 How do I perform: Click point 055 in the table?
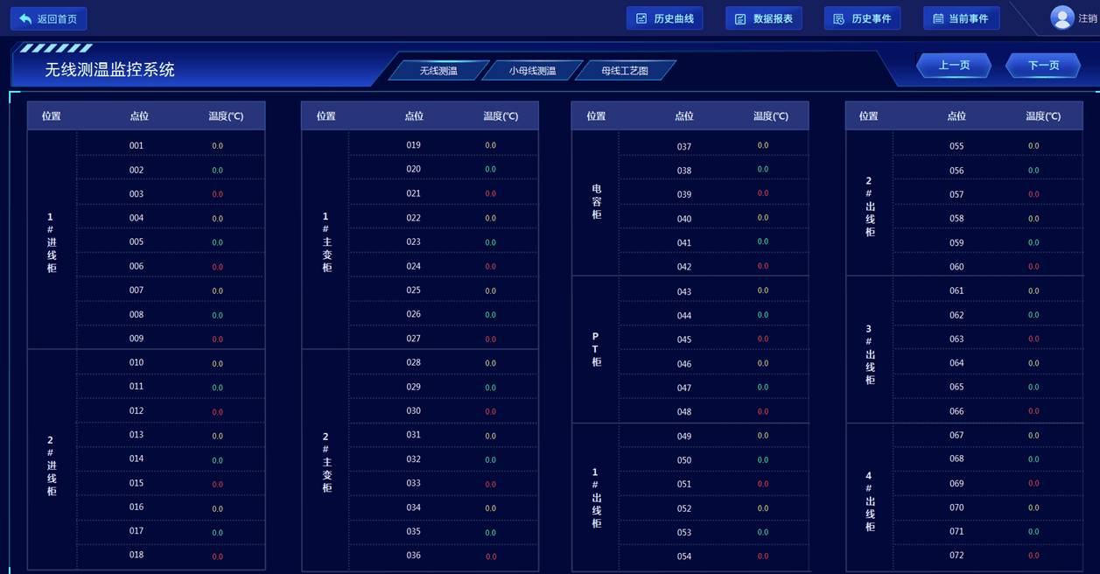[956, 147]
